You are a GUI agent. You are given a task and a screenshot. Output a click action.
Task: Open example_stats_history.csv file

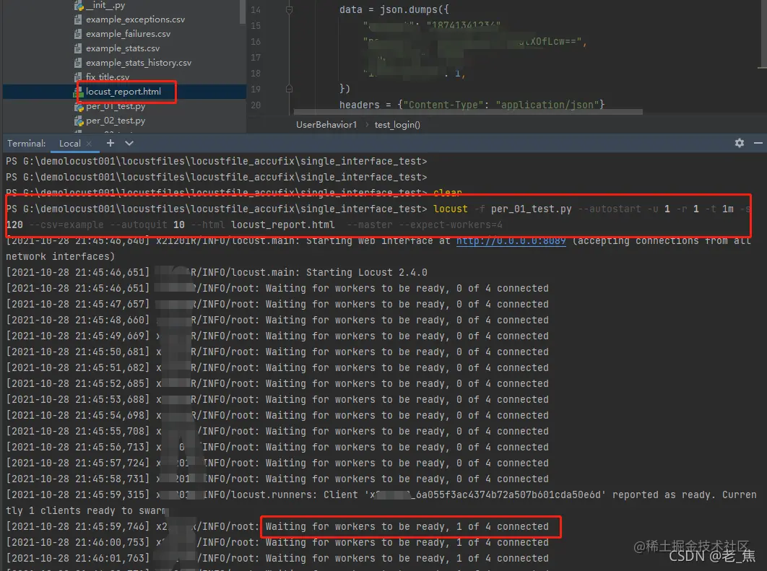point(139,63)
